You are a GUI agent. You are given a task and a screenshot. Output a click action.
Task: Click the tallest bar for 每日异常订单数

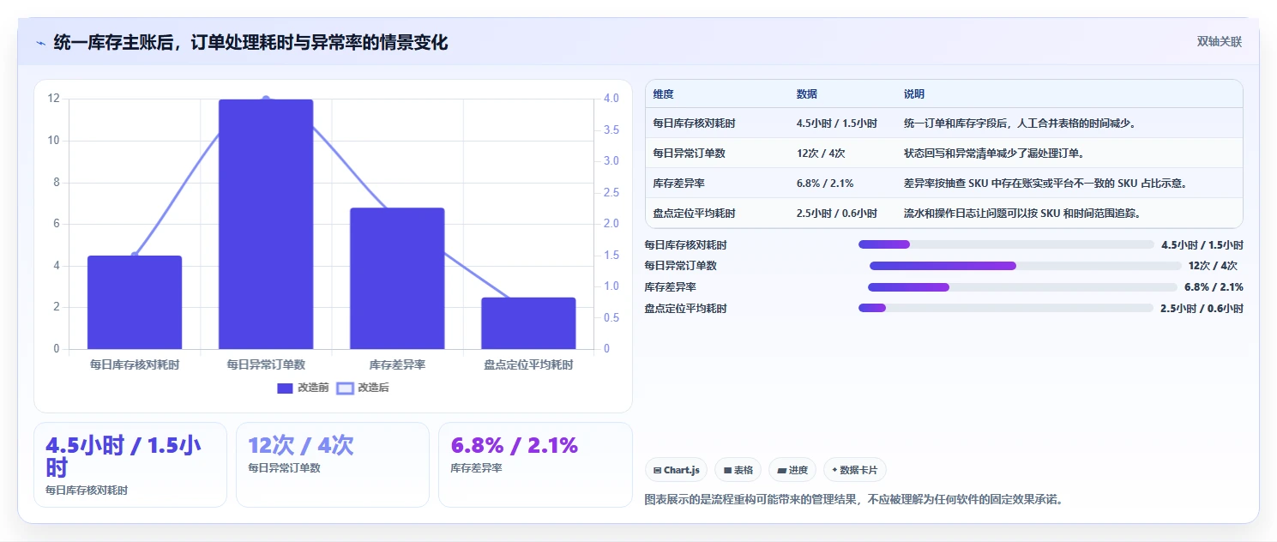pos(266,224)
